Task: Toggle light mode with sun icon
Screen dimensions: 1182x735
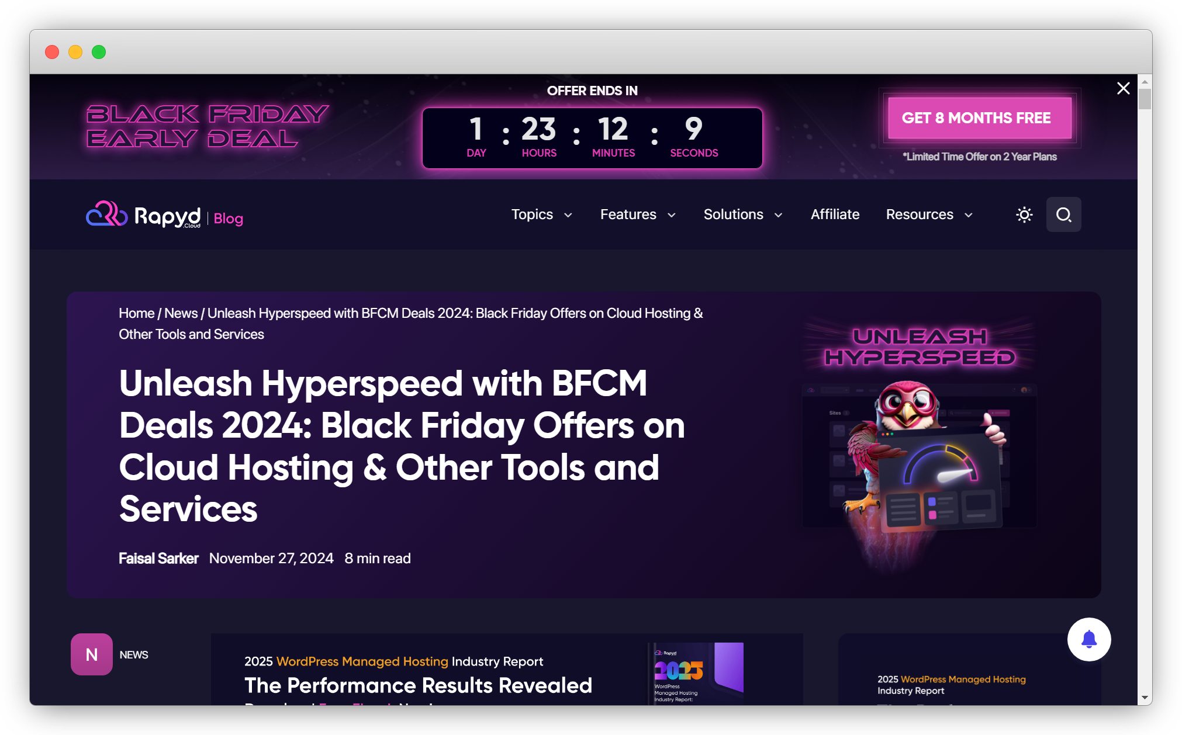Action: pyautogui.click(x=1024, y=214)
